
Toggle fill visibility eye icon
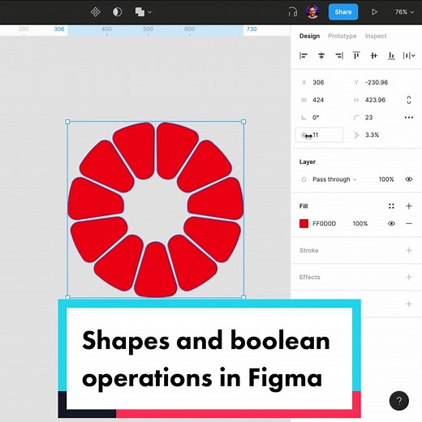pos(391,224)
